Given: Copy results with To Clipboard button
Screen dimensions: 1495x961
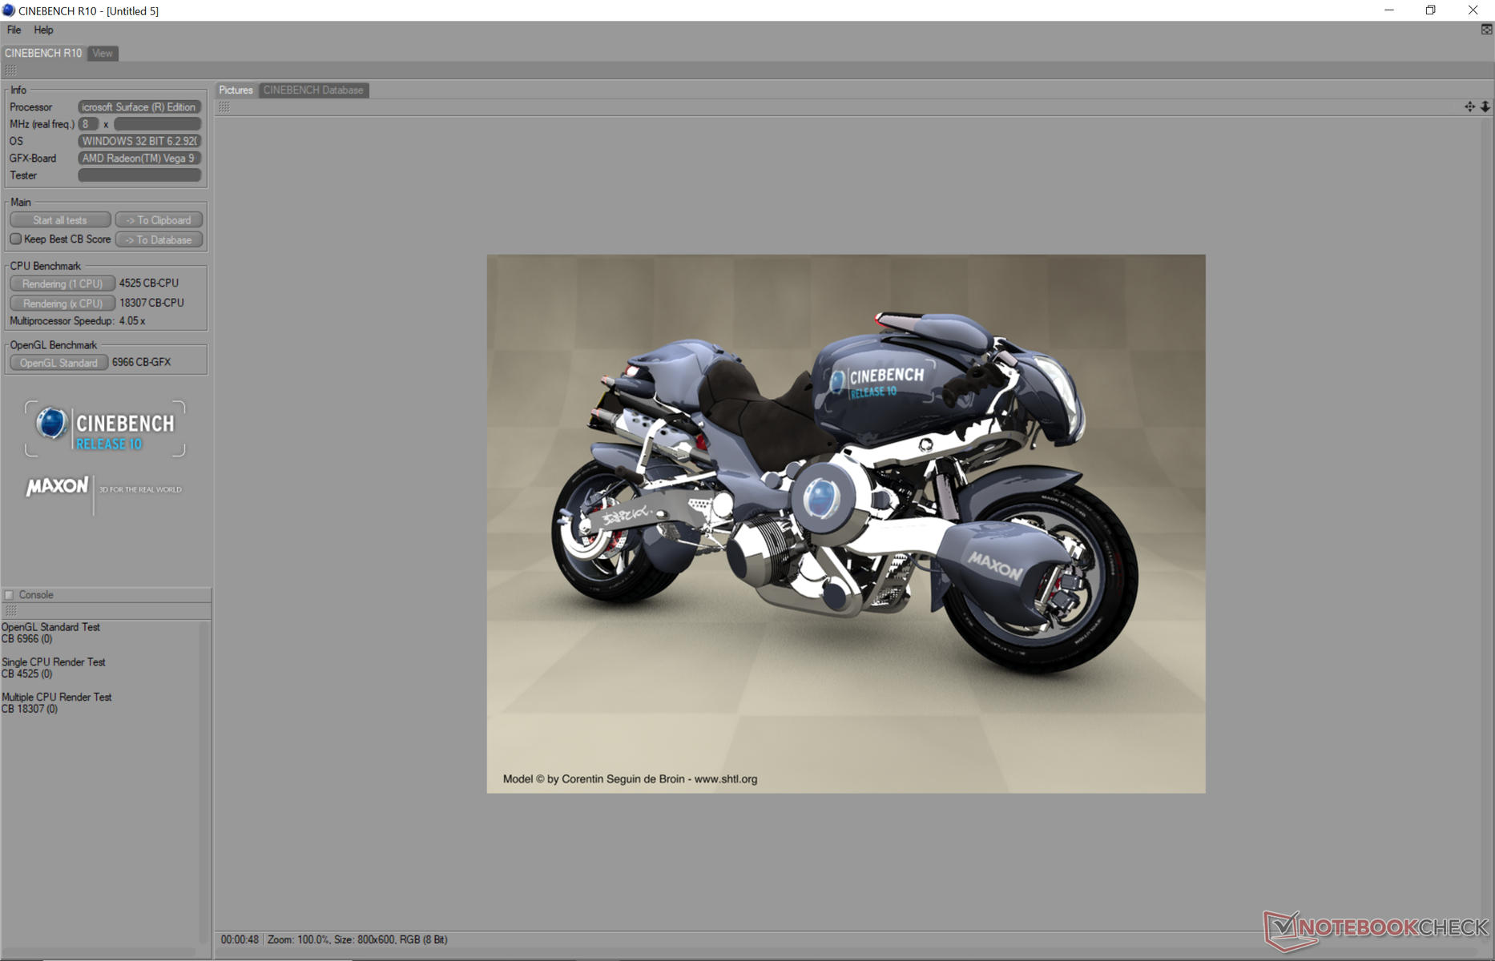Looking at the screenshot, I should [x=159, y=220].
